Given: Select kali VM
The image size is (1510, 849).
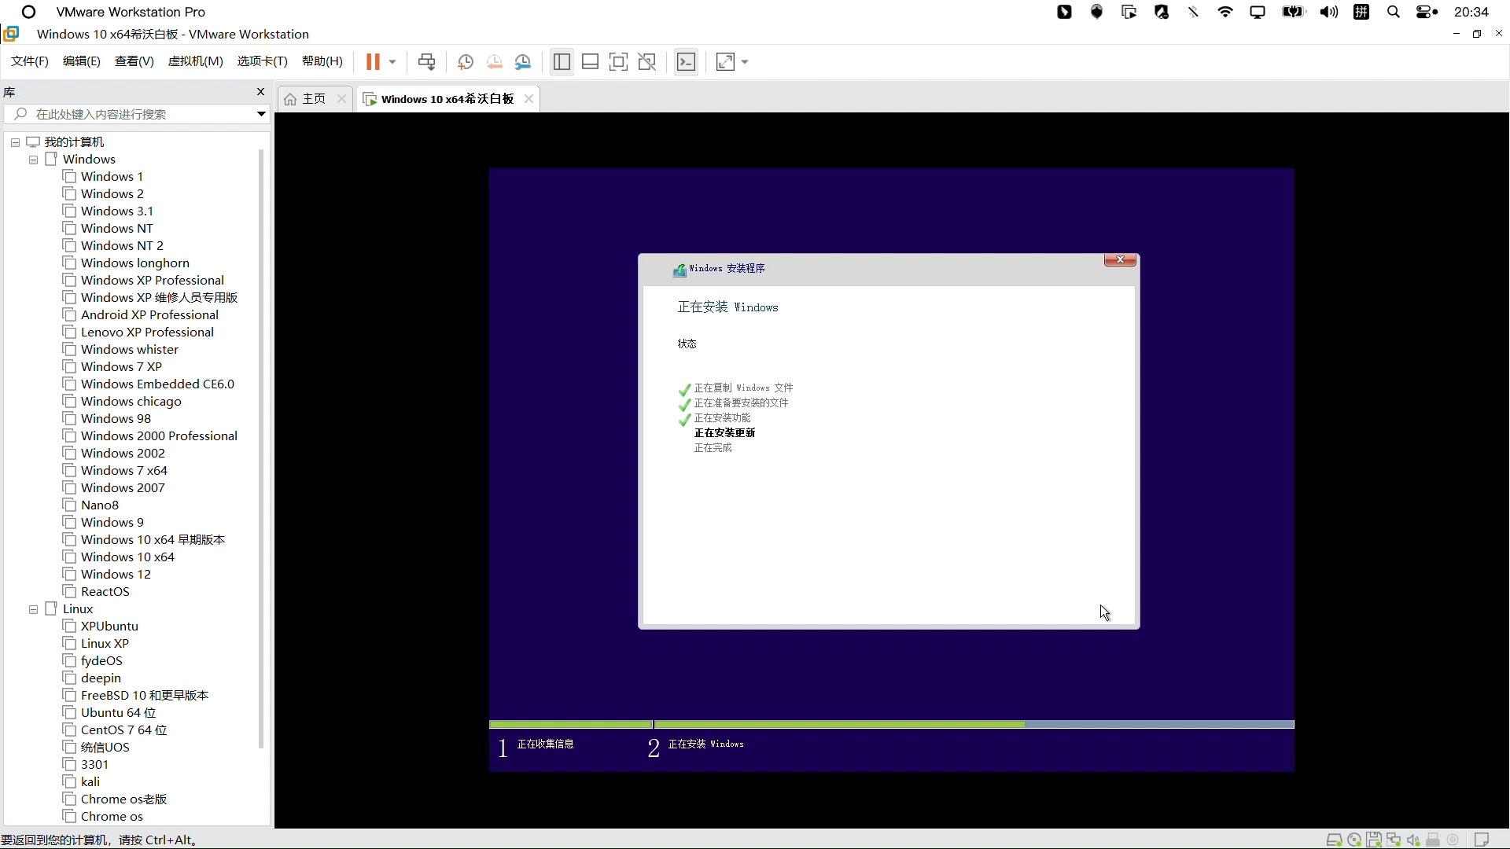Looking at the screenshot, I should (x=90, y=782).
